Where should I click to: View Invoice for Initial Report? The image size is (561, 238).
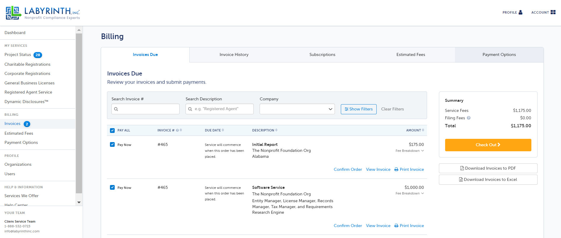378,169
